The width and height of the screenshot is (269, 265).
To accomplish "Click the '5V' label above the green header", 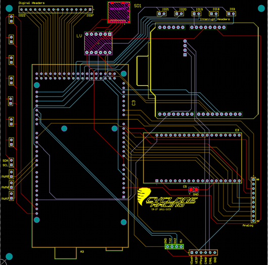I will (181, 241).
